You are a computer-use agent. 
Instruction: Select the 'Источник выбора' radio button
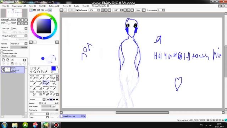point(1,56)
